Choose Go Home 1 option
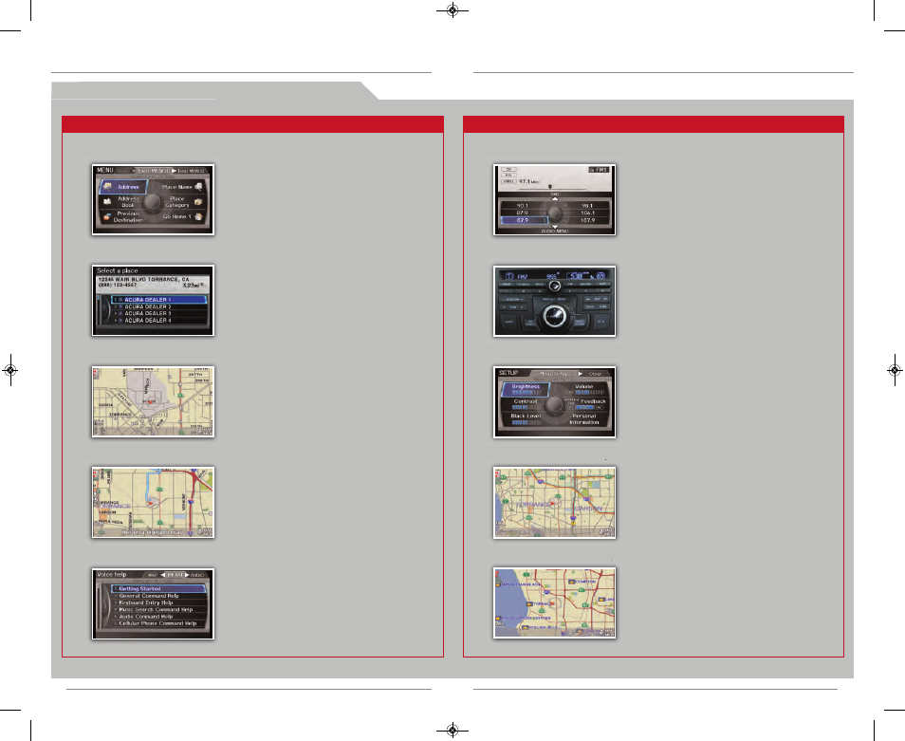Viewport: 905px width, 741px height. click(x=176, y=216)
